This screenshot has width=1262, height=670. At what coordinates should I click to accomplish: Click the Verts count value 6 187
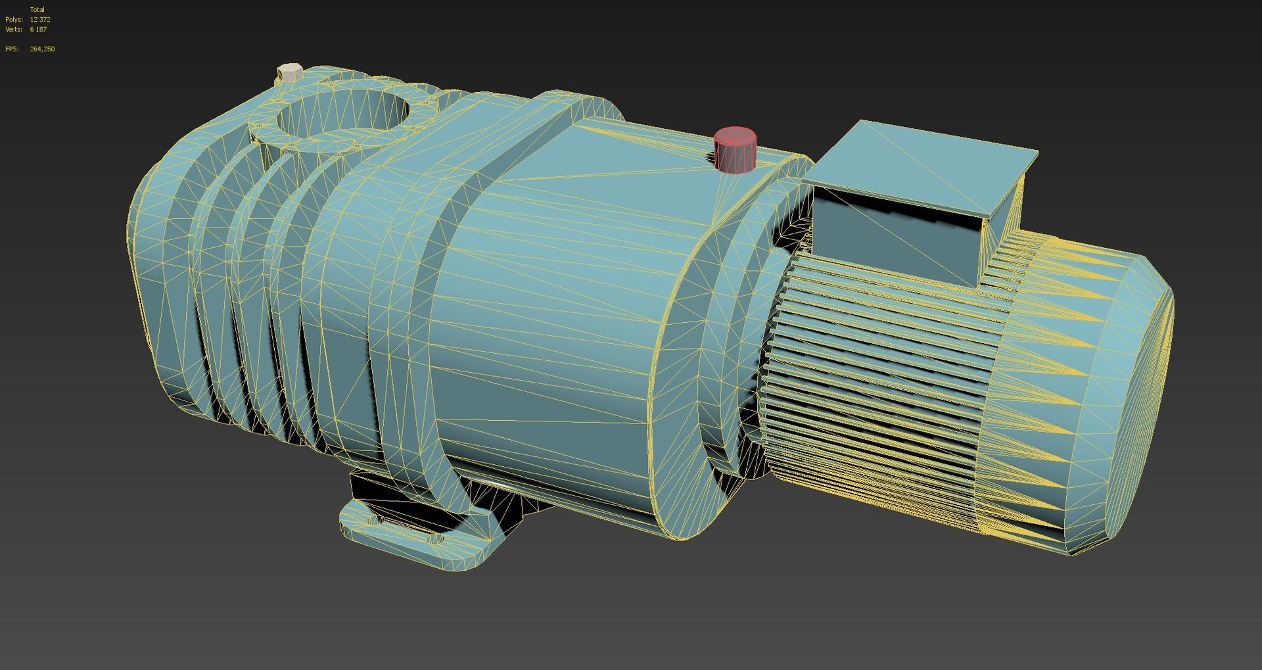pos(38,30)
